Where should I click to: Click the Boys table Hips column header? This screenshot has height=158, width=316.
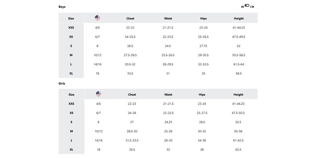coord(204,18)
